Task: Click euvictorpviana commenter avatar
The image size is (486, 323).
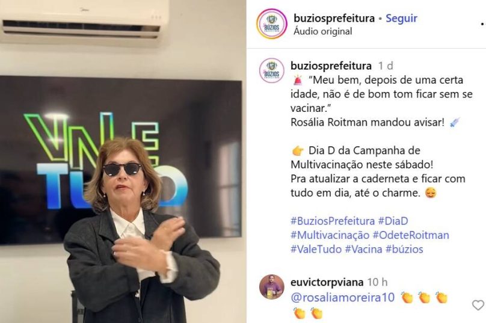Action: (272, 287)
